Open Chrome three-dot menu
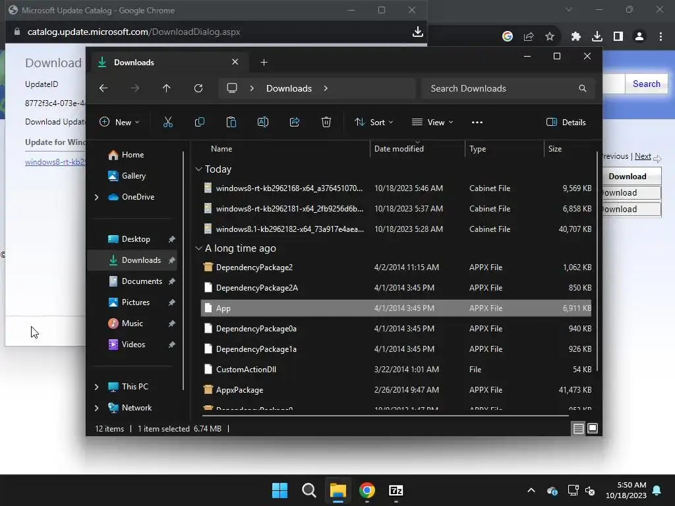 pyautogui.click(x=660, y=37)
